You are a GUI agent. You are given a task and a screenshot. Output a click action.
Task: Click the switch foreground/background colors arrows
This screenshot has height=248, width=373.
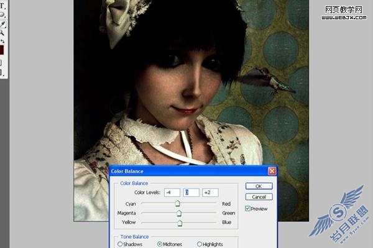(x=2, y=41)
